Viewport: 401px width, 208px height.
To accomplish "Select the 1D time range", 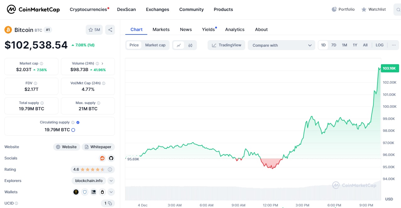I will (x=323, y=45).
